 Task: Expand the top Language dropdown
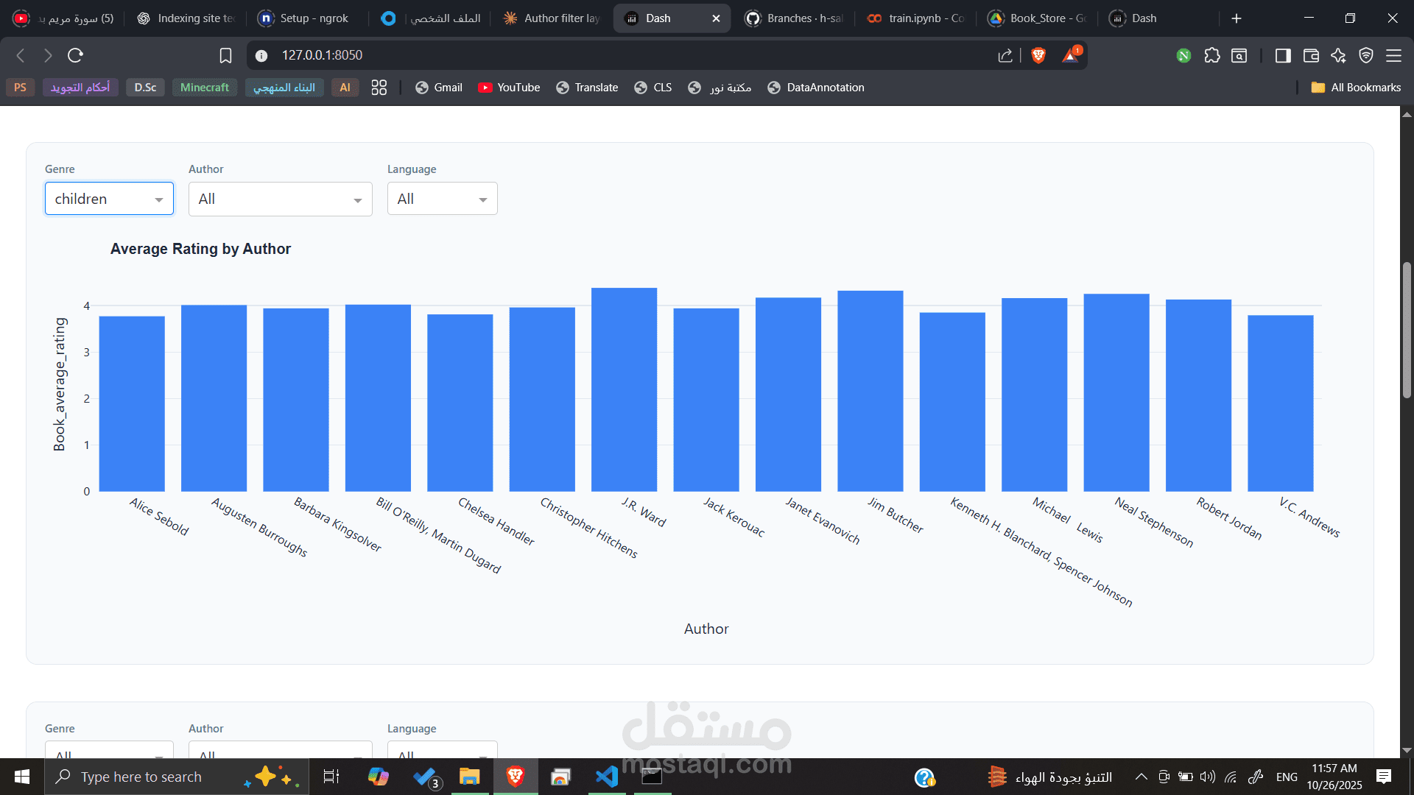[x=442, y=199]
